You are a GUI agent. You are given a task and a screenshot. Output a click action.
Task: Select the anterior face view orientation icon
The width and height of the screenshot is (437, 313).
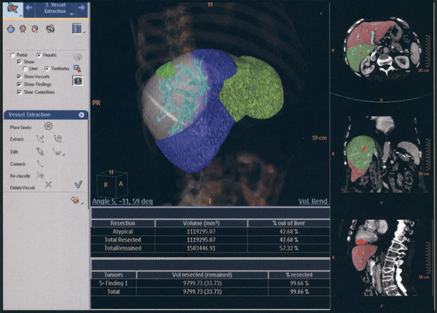(x=23, y=28)
